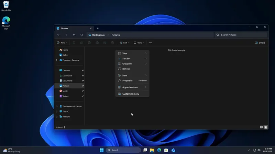275x154 pixels.
Task: Open Microsoft Store from the taskbar
Action: (x=166, y=150)
